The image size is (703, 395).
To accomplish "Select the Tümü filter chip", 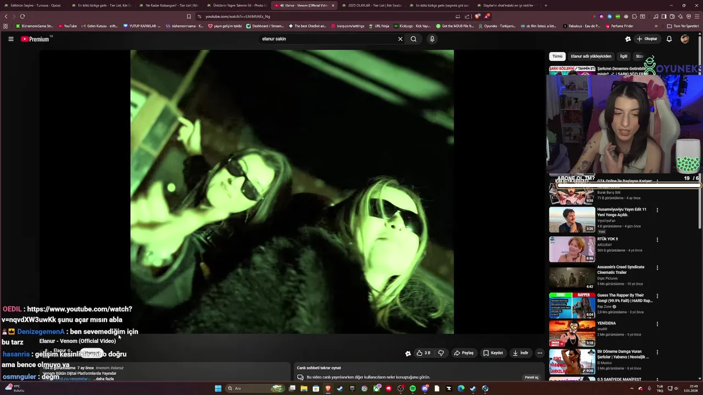I will pos(557,56).
